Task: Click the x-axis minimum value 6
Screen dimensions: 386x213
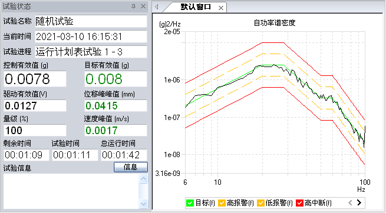Action: (185, 182)
